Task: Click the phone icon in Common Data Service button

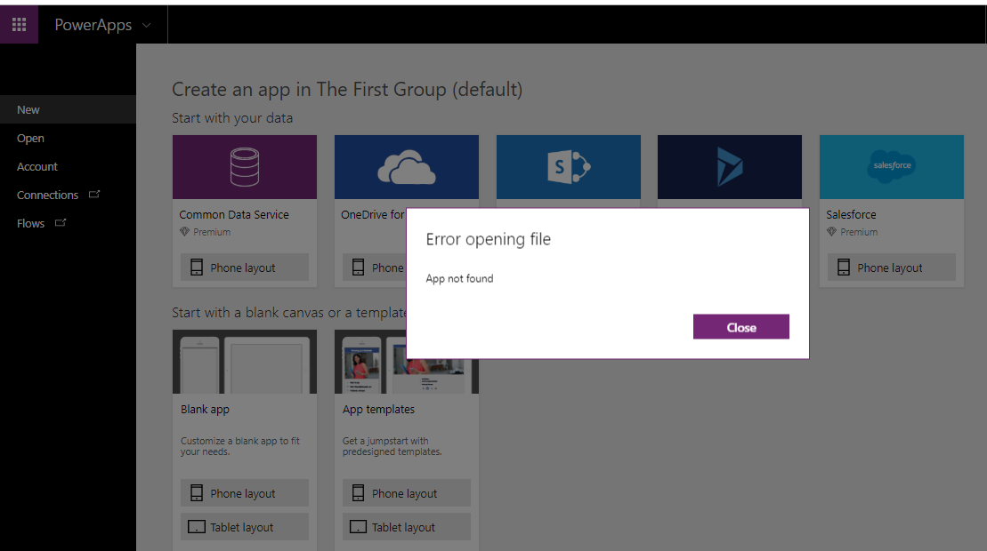Action: tap(197, 267)
